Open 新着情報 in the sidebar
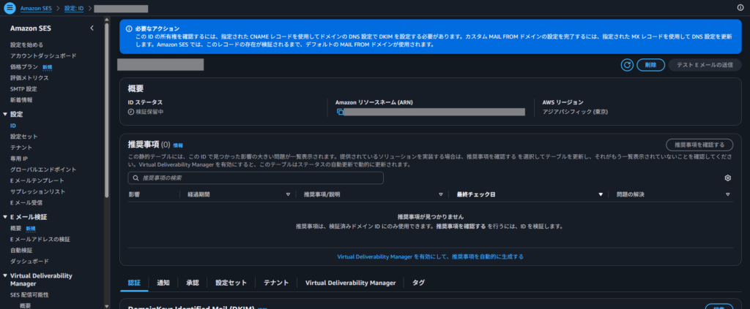750x309 pixels. click(21, 99)
